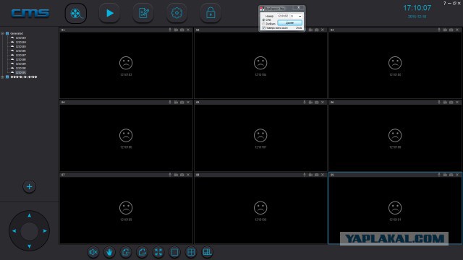This screenshot has width=463, height=260.
Task: Click the sad-face placeholder in pane 1210187
Action: click(260, 135)
